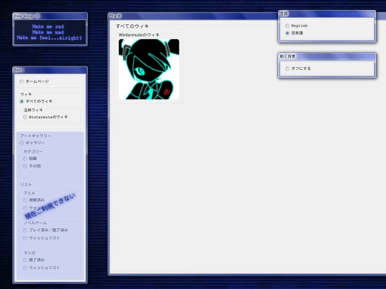This screenshot has width=386, height=289.
Task: Click the ノベルゲーム group label
Action: coord(35,223)
